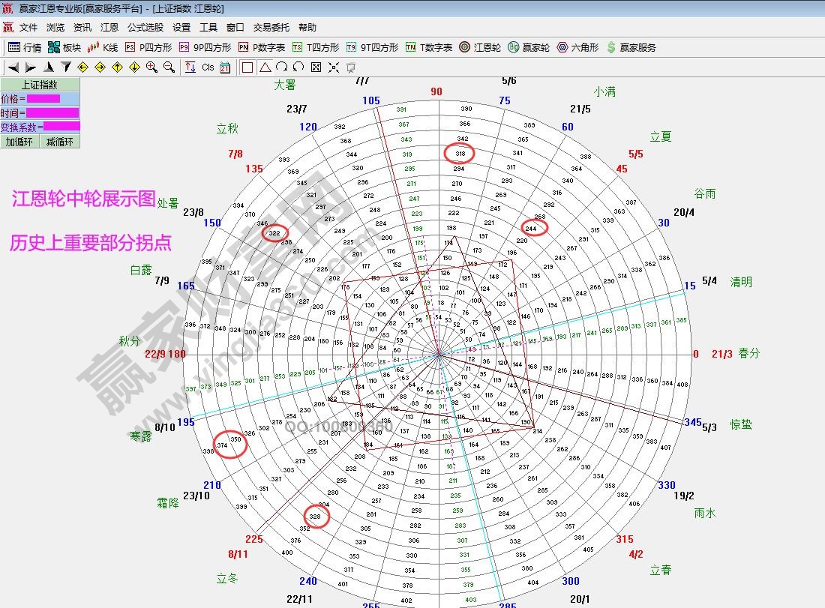This screenshot has height=608, width=825.
Task: Click the 减循环 button
Action: tap(59, 142)
